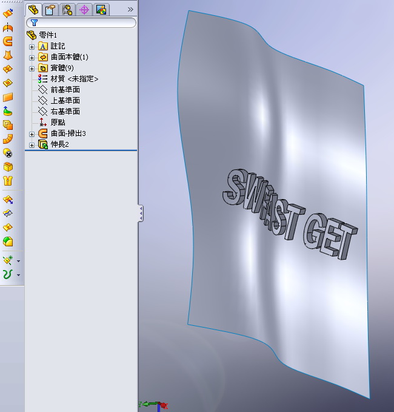The image size is (394, 412).
Task: Click the filter funnel icon
Action: (34, 22)
